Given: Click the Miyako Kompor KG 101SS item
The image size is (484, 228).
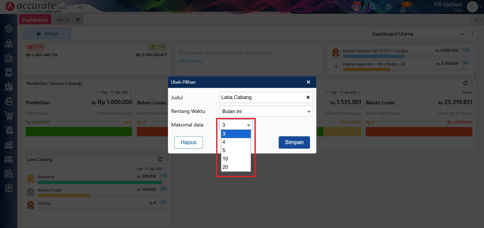Looking at the screenshot, I should [x=375, y=51].
